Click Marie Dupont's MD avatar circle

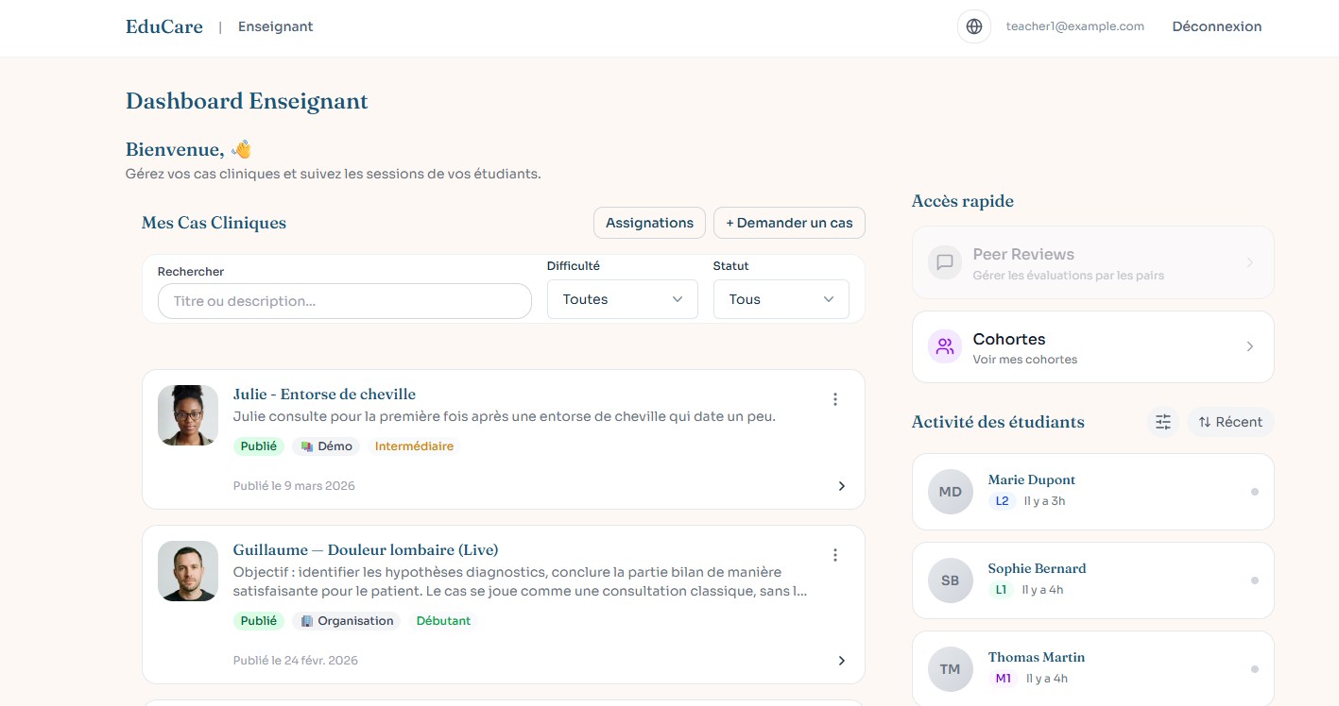(950, 492)
